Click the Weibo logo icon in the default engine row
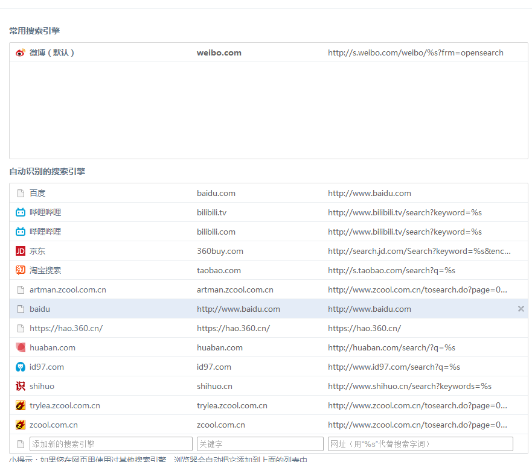The width and height of the screenshot is (532, 462). click(21, 53)
